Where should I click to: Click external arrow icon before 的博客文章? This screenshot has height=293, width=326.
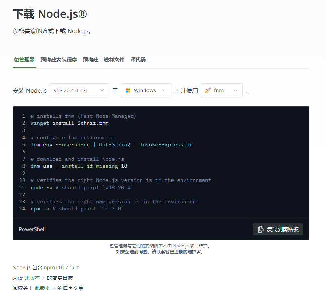click(x=54, y=289)
